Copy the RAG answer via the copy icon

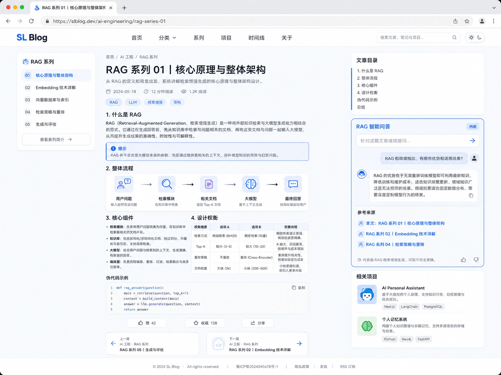[471, 195]
